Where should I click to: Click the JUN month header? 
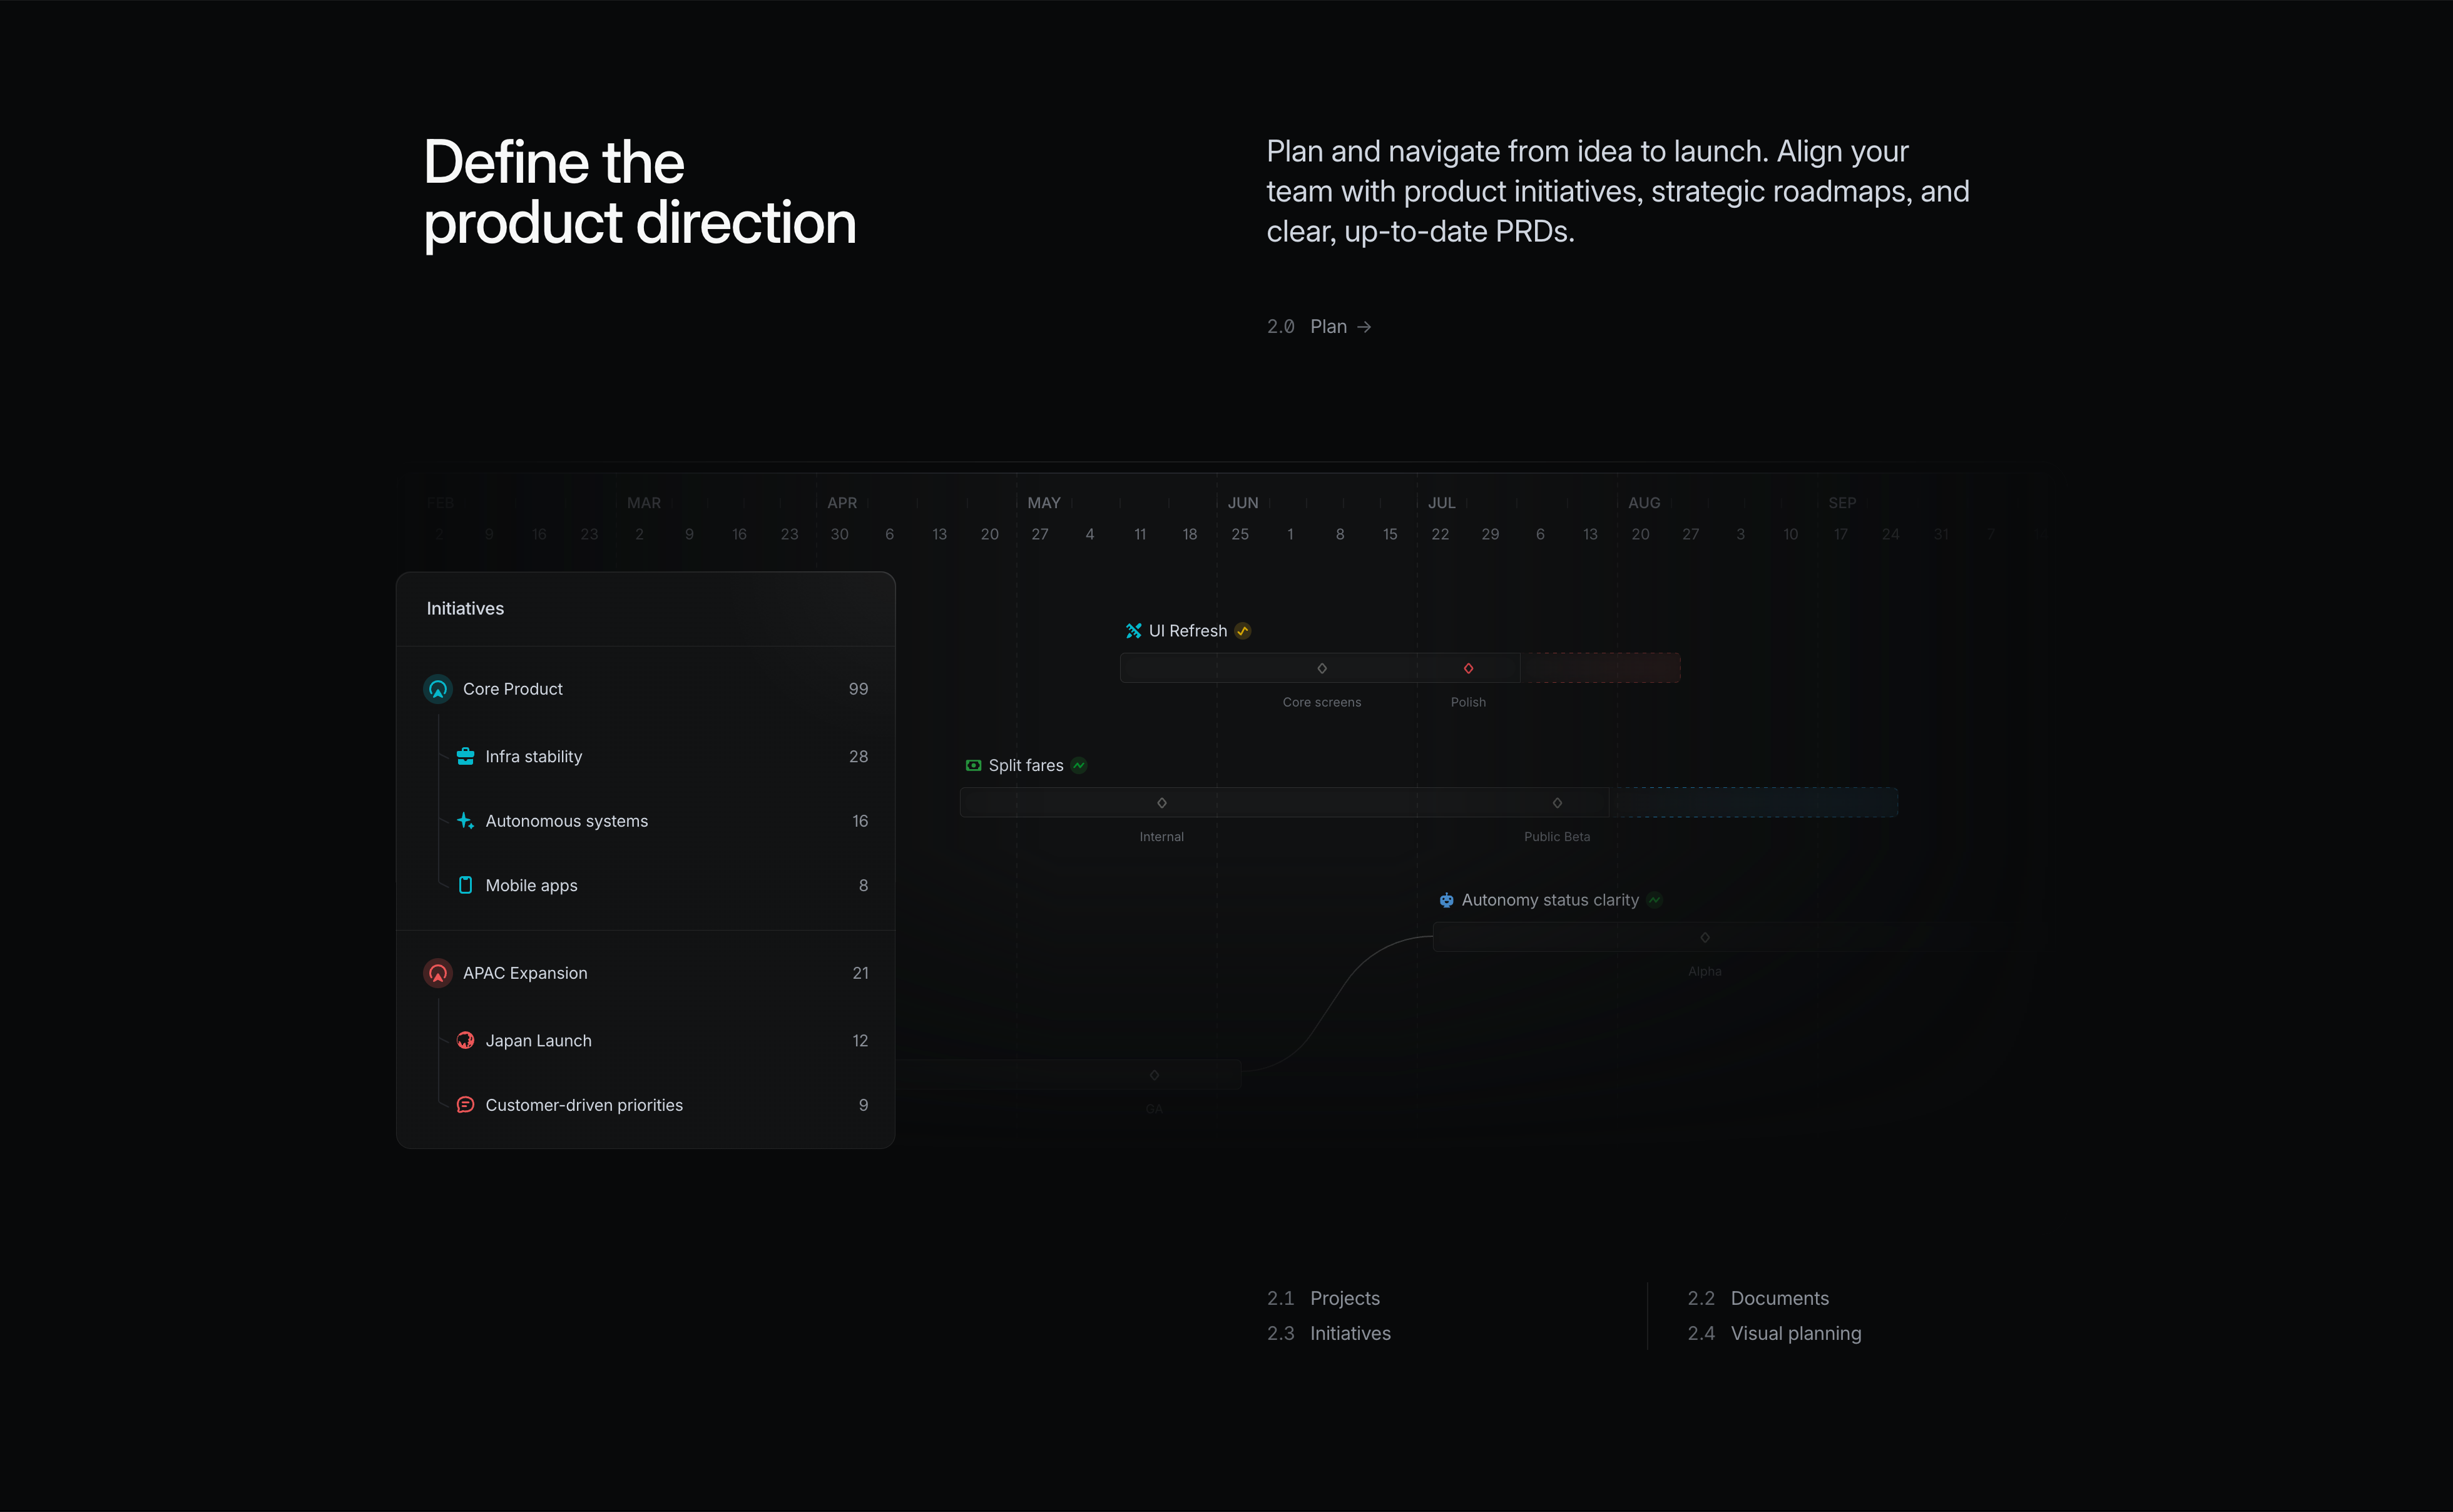[1243, 503]
